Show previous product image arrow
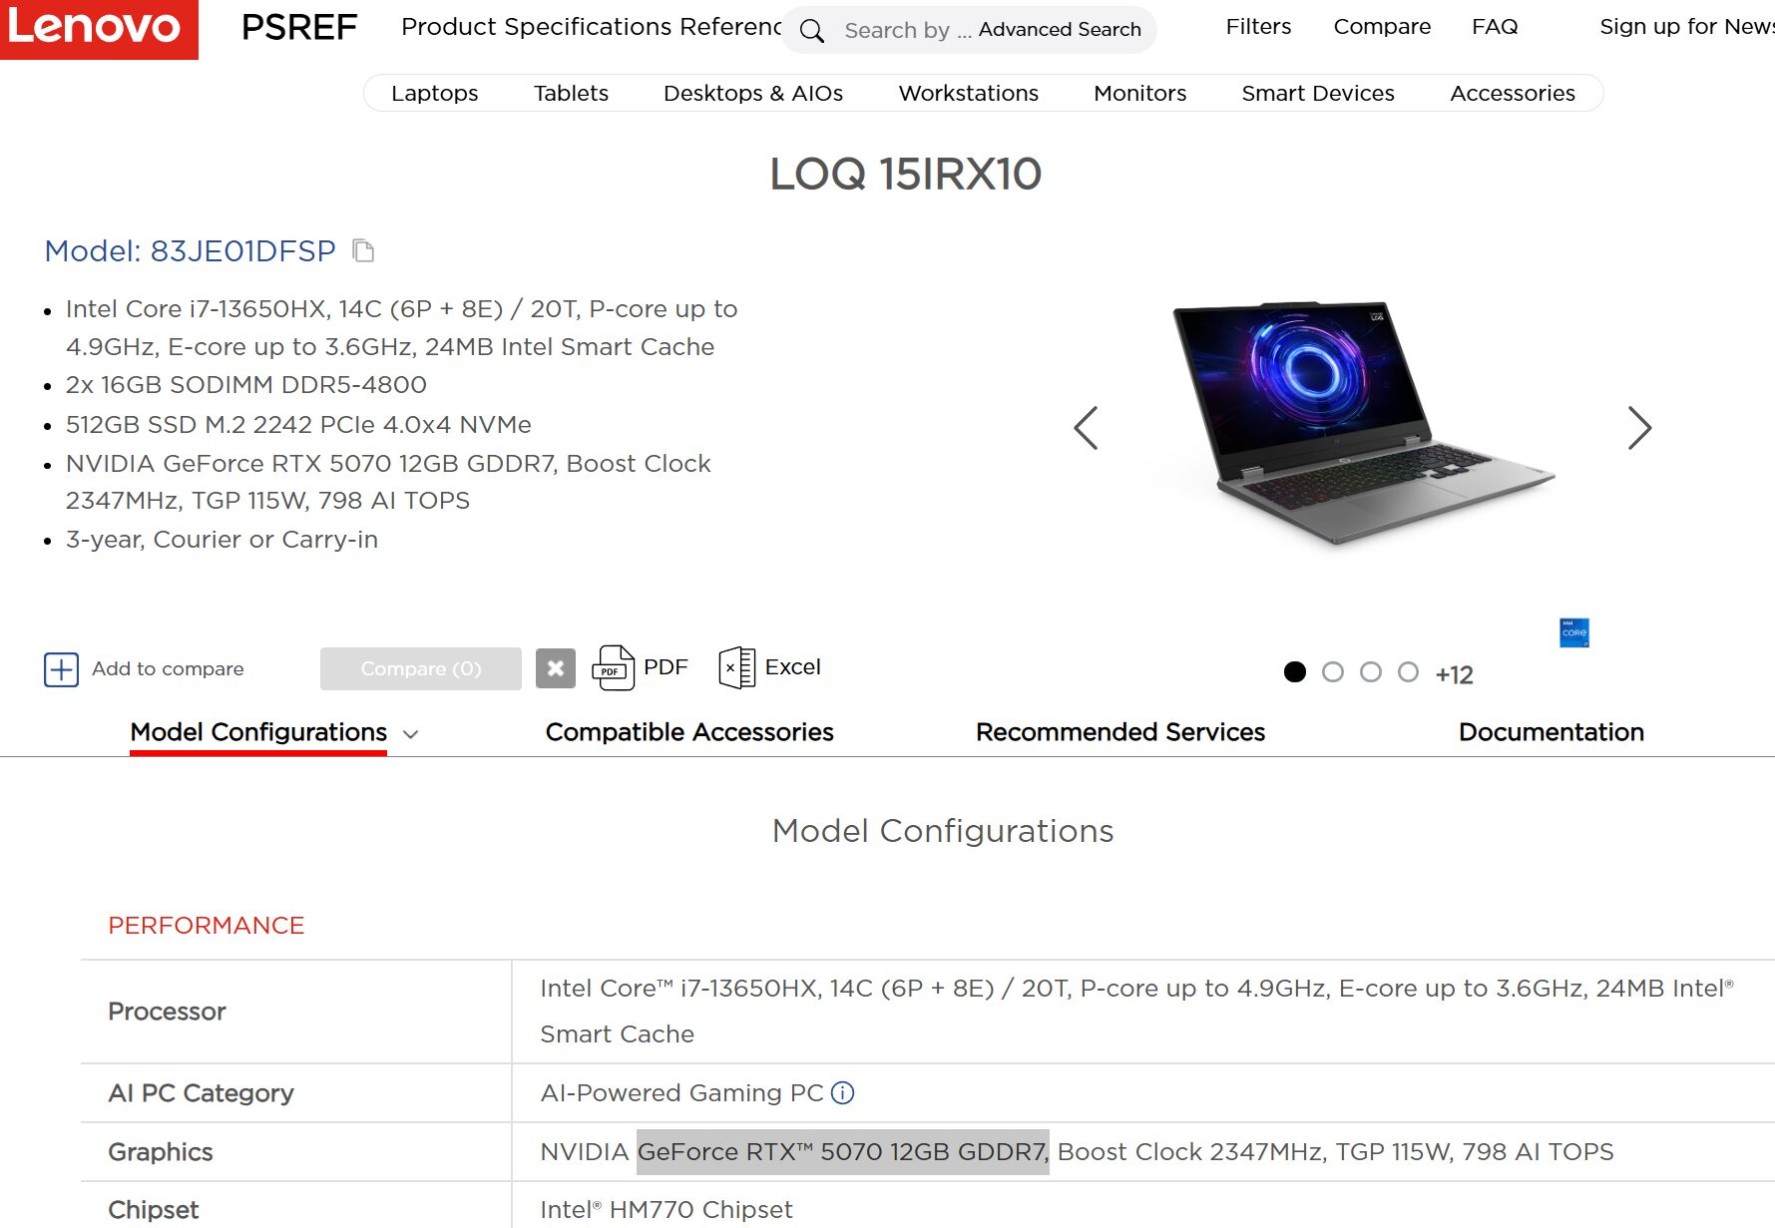This screenshot has width=1775, height=1228. [x=1086, y=428]
